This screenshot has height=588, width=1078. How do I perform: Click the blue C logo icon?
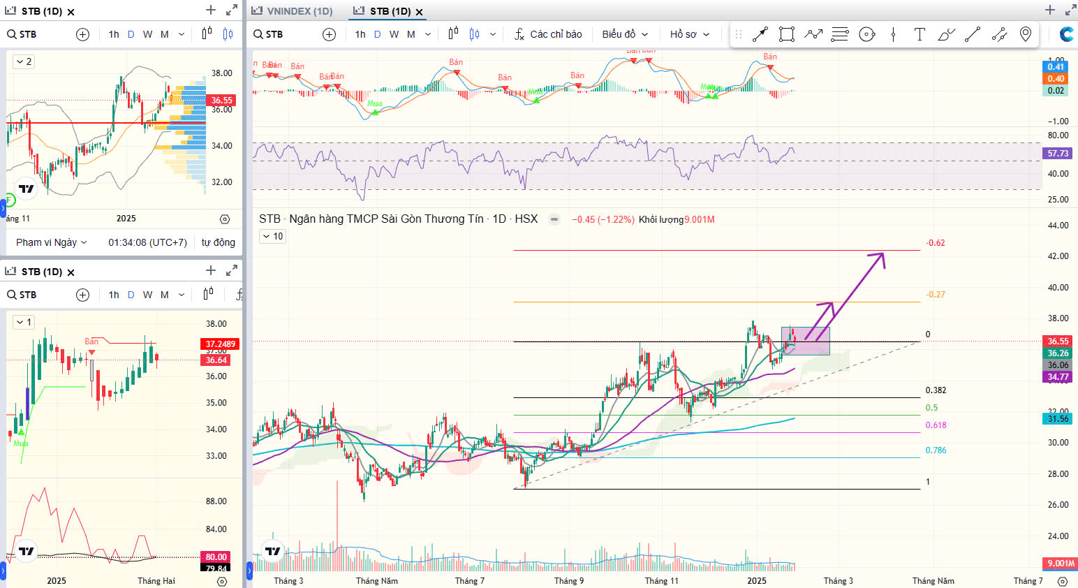[x=1066, y=34]
